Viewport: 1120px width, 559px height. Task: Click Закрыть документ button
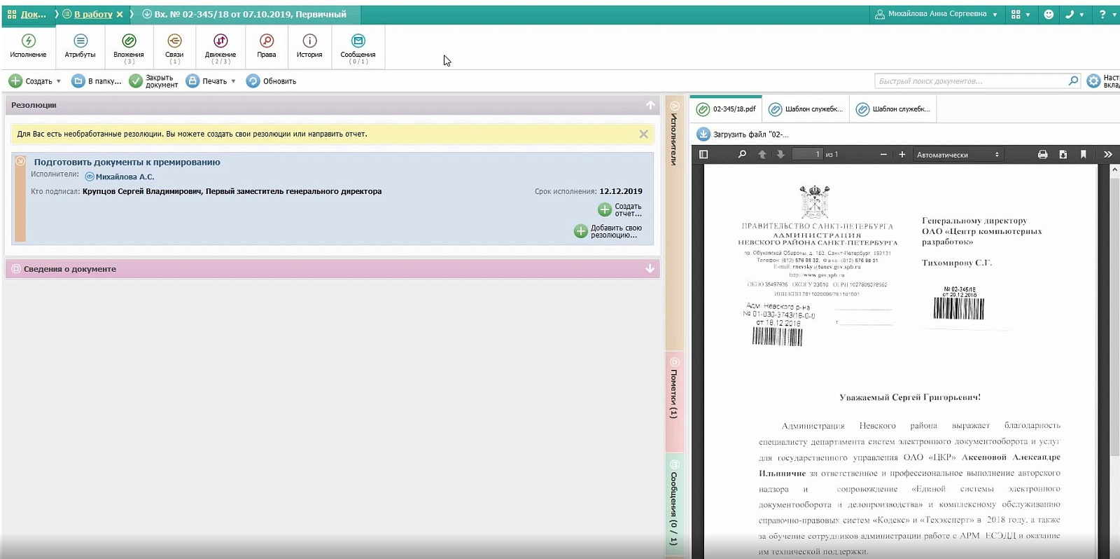153,81
